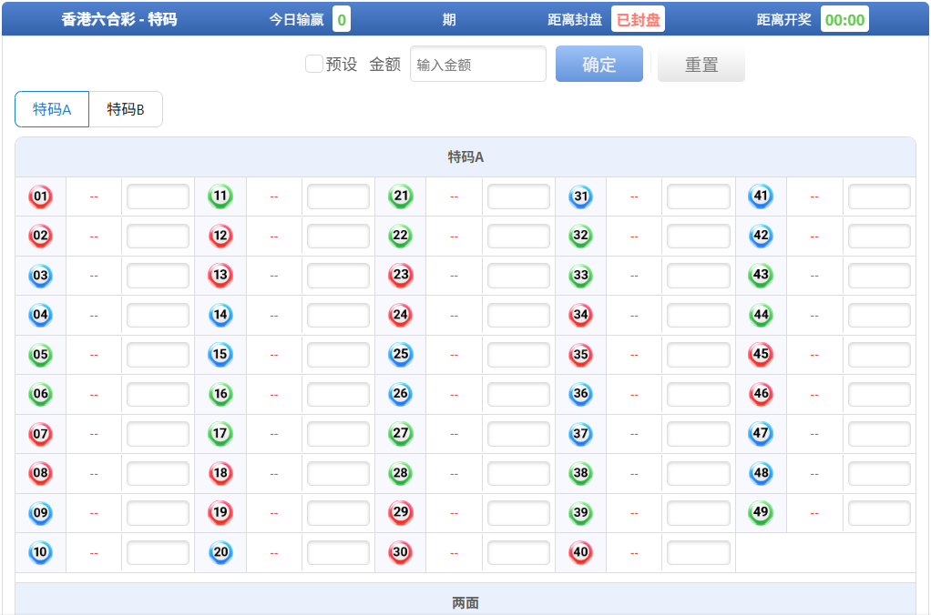Viewport: 931px width, 615px height.
Task: Pick ball number 38
Action: click(580, 473)
